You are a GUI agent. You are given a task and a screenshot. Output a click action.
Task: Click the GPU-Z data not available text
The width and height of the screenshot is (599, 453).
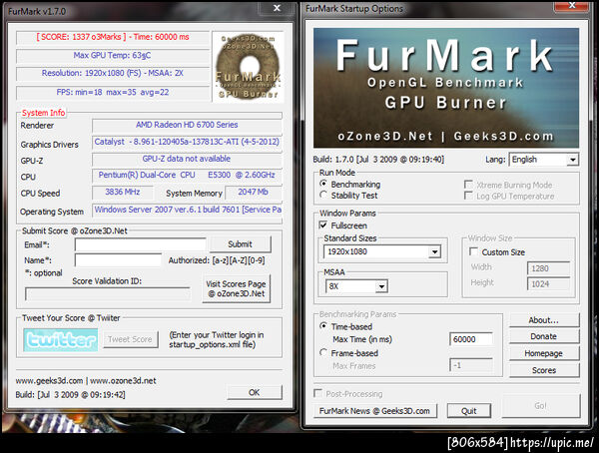[187, 159]
